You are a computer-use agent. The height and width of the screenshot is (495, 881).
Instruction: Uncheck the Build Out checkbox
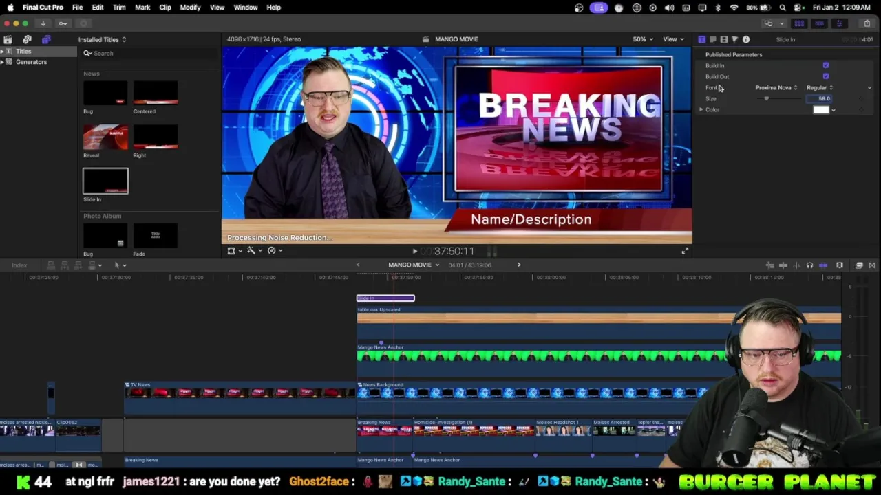pos(825,76)
